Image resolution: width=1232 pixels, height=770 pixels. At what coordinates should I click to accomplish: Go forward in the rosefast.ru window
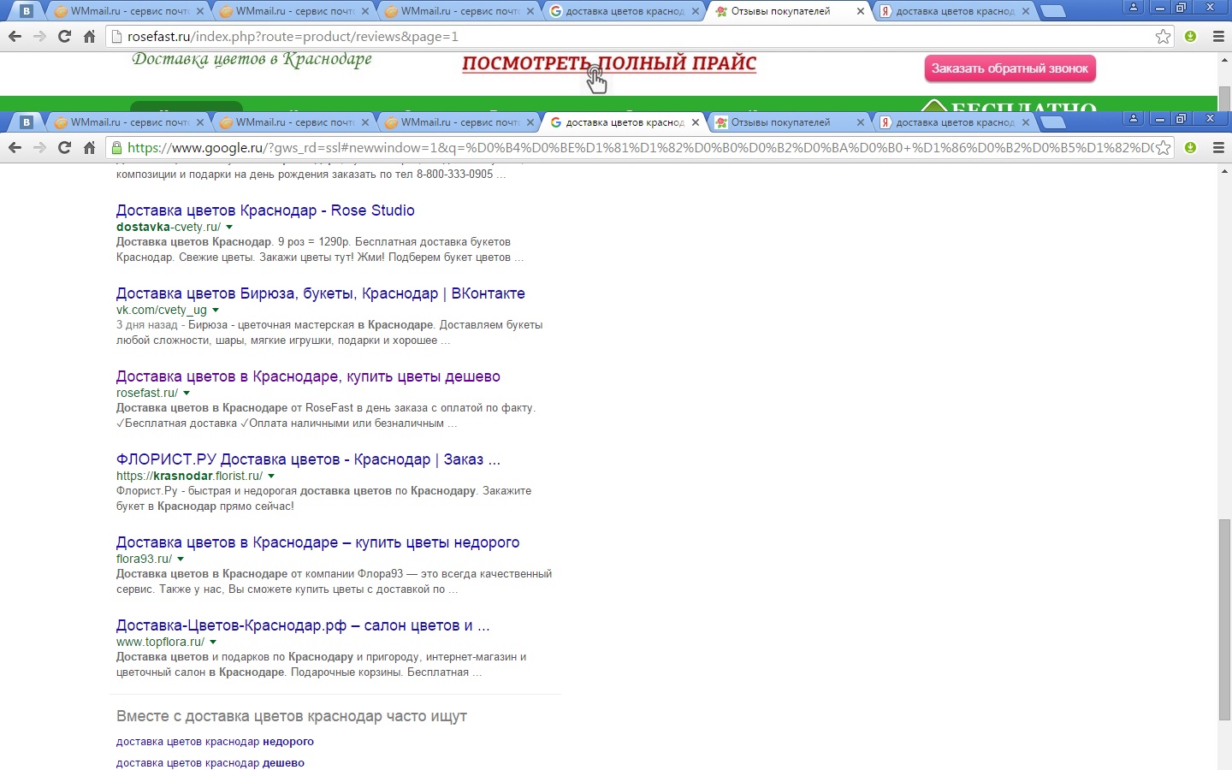pos(39,37)
